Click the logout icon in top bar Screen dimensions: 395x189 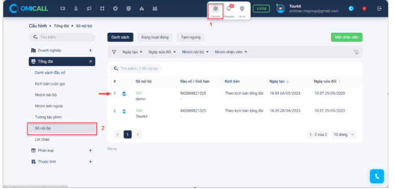pos(379,9)
